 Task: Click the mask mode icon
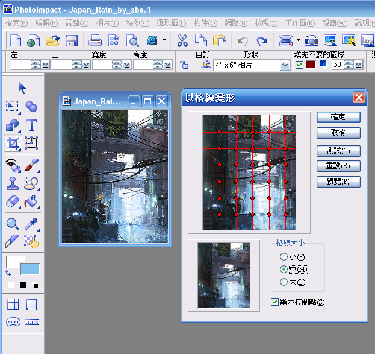13,322
